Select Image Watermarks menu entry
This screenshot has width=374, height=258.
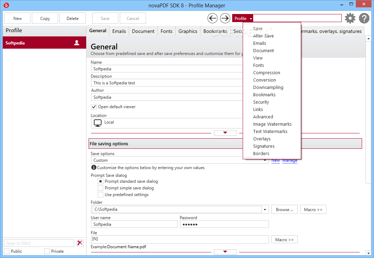click(272, 124)
